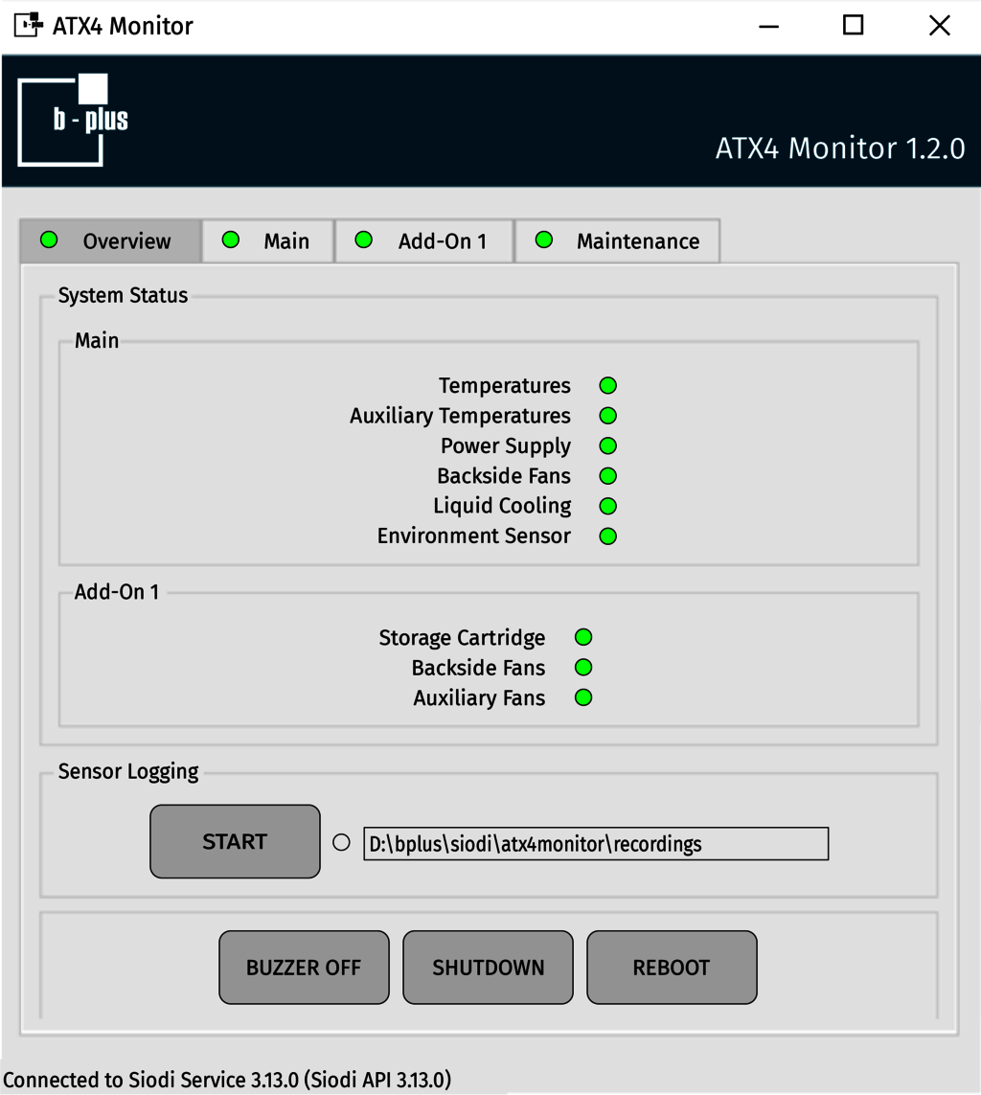The height and width of the screenshot is (1095, 981).
Task: Click the b-plus logo
Action: pos(74,120)
